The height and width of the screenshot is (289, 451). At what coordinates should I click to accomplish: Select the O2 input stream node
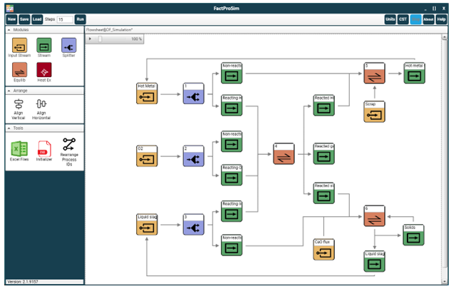pos(147,156)
